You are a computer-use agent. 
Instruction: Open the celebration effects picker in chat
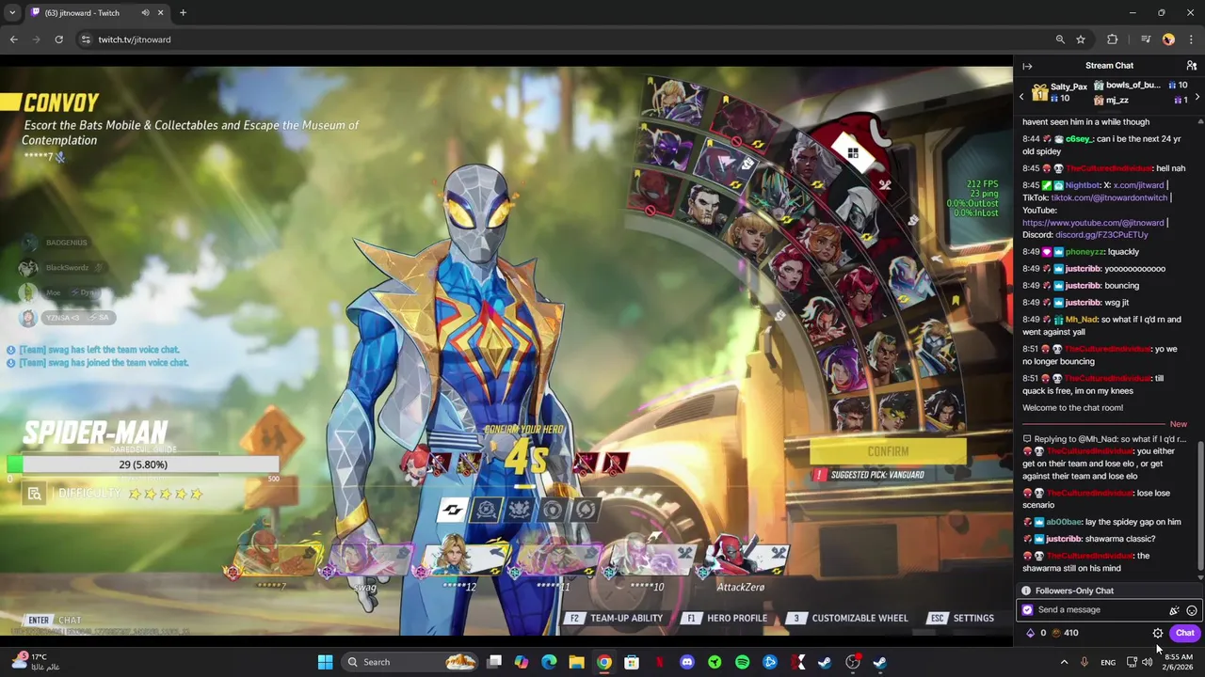pos(1174,610)
